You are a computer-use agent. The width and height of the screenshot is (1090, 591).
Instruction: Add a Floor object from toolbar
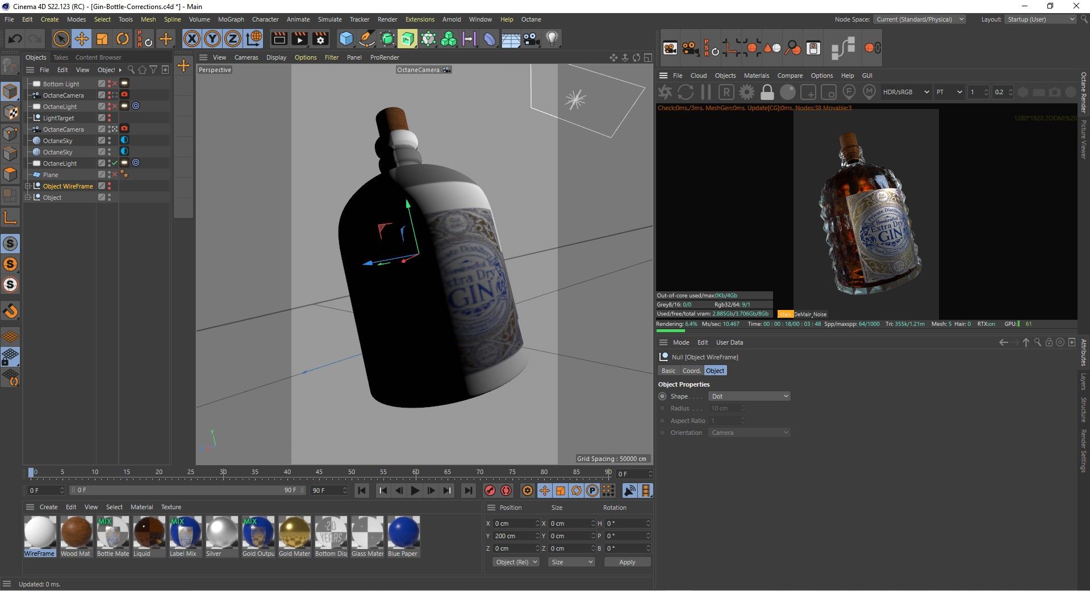pos(511,39)
